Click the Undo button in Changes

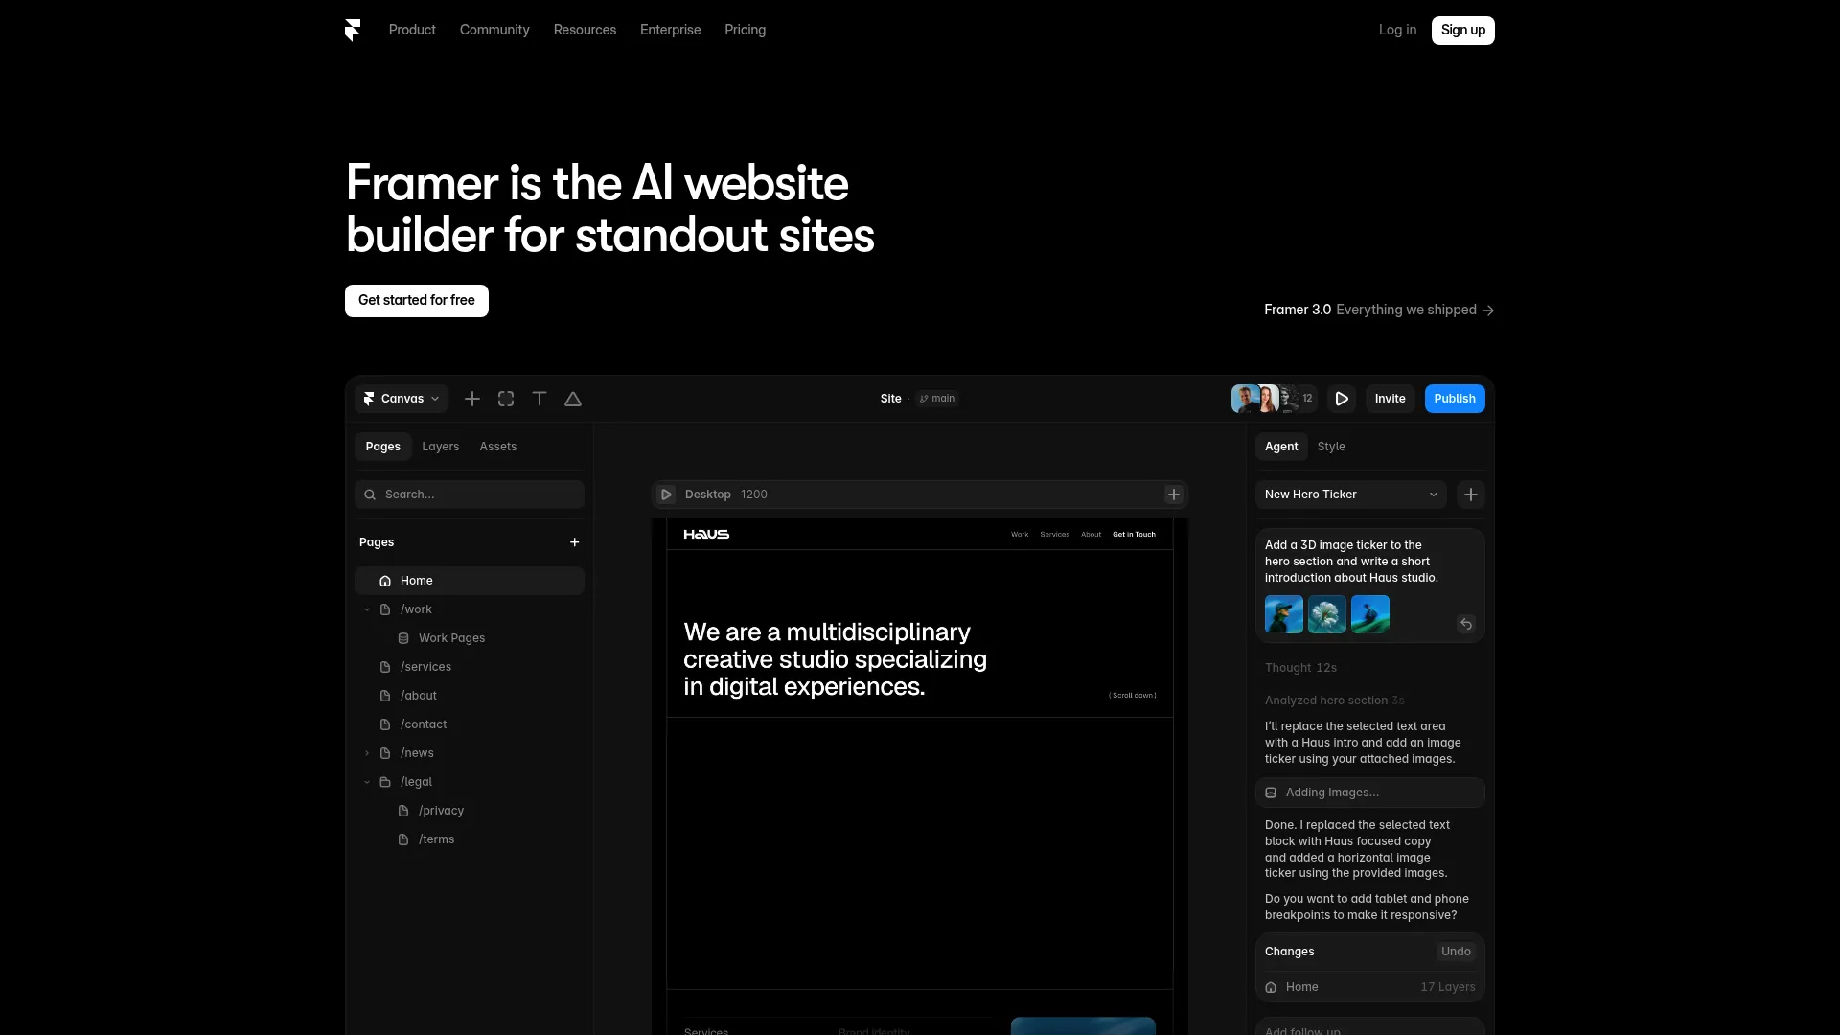(x=1456, y=952)
